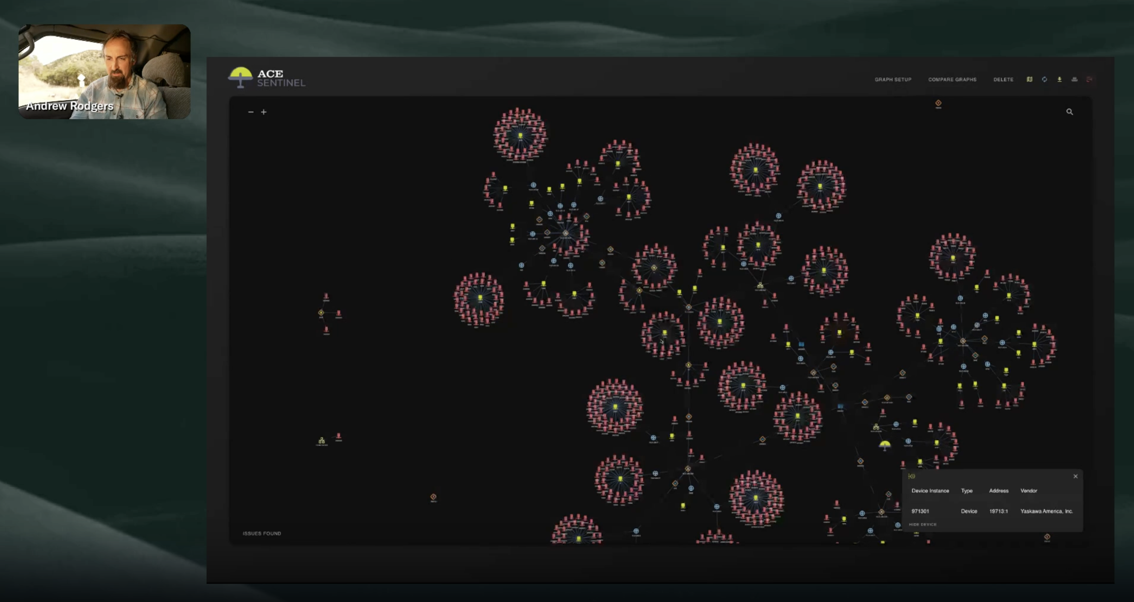Open the Graph Setup menu

(893, 80)
